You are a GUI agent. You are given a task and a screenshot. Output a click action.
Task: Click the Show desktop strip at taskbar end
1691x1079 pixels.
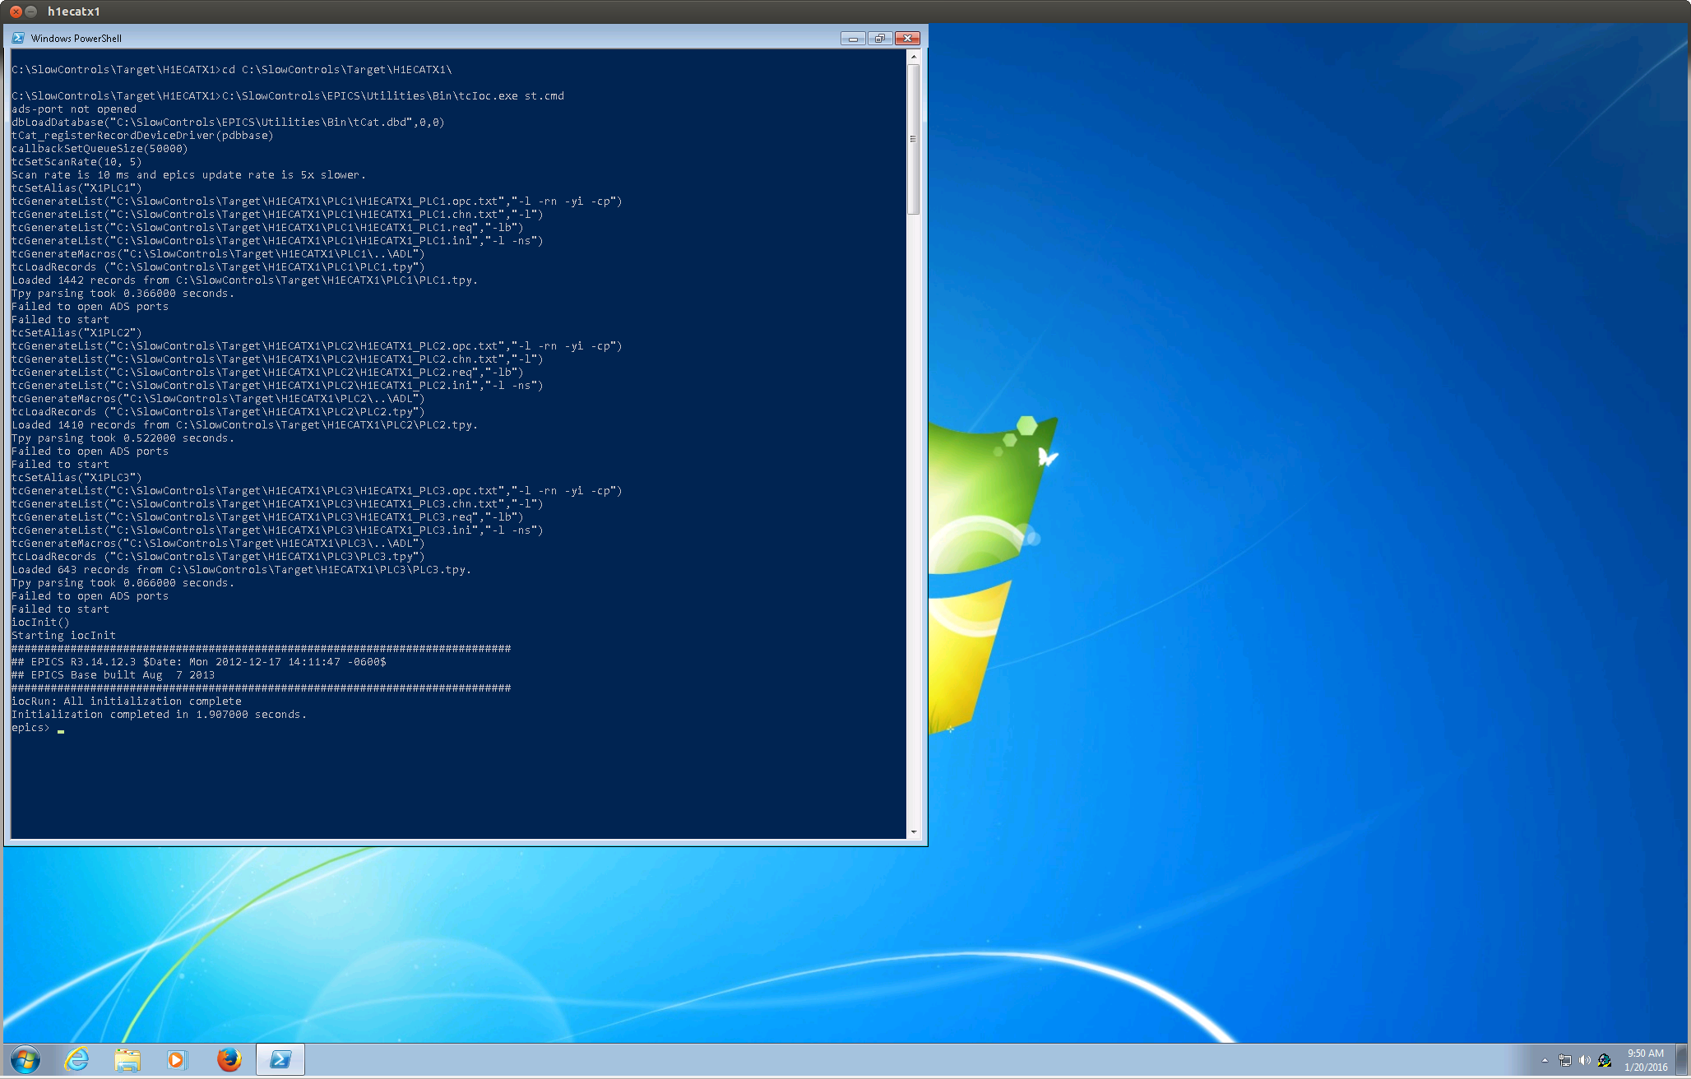pyautogui.click(x=1682, y=1059)
